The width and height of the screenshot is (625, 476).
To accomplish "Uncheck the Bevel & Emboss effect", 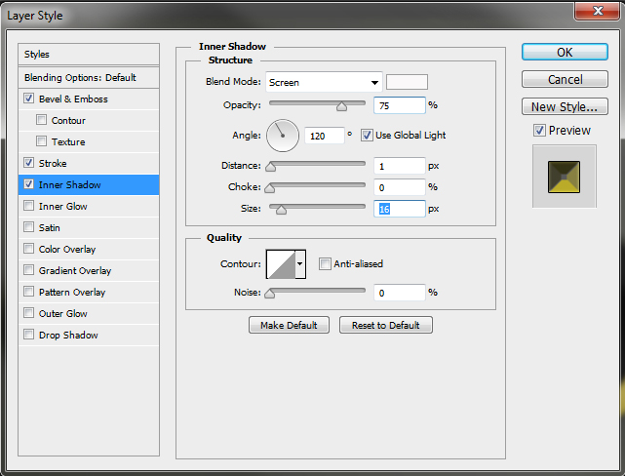I will tap(29, 99).
